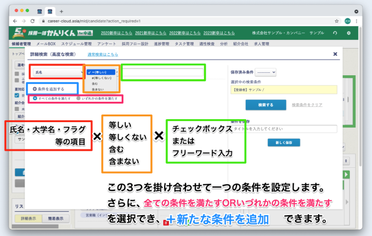Select 含む operator option
372x236 pixels.
click(94, 84)
